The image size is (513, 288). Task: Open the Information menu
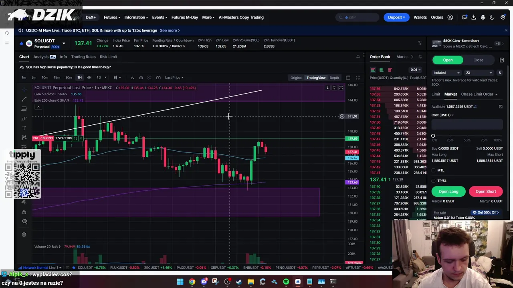(136, 17)
